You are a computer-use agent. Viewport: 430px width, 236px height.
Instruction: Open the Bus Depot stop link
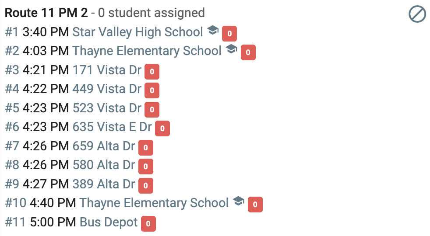(x=109, y=222)
